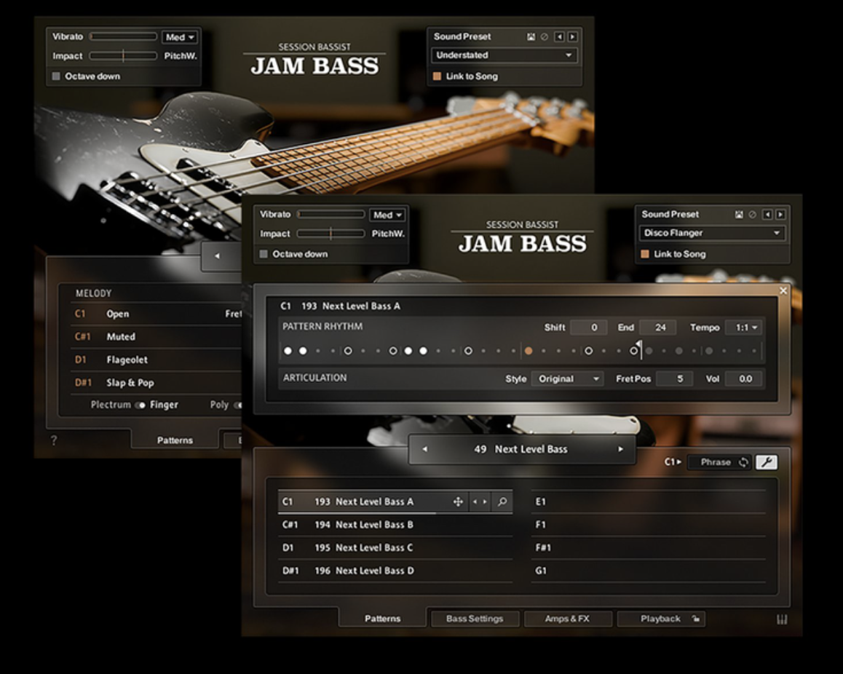Viewport: 843px width, 674px height.
Task: Select next sound preset arrow in back window
Action: click(x=573, y=36)
